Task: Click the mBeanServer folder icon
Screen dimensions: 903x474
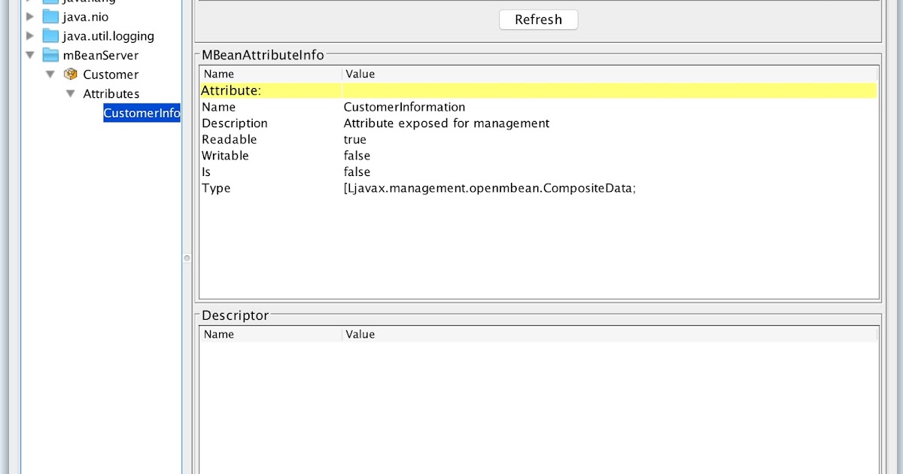Action: click(50, 55)
